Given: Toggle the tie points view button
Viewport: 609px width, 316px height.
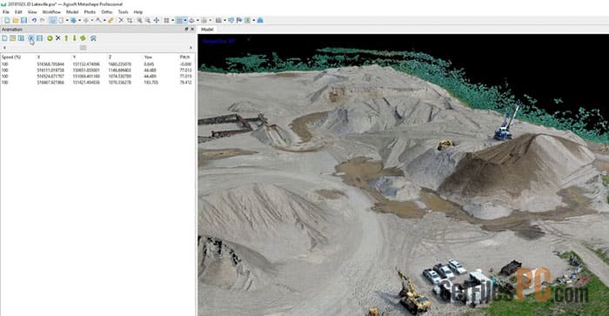Looking at the screenshot, I should click(x=167, y=20).
